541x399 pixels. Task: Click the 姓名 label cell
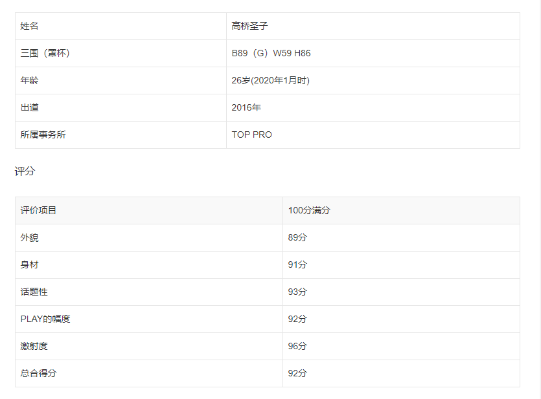pyautogui.click(x=30, y=27)
